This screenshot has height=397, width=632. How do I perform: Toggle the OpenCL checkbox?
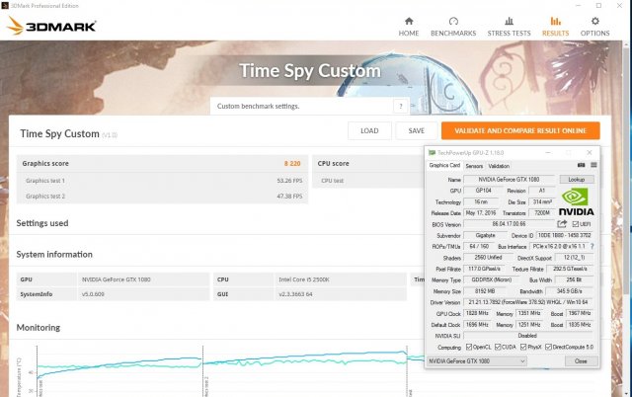470,348
